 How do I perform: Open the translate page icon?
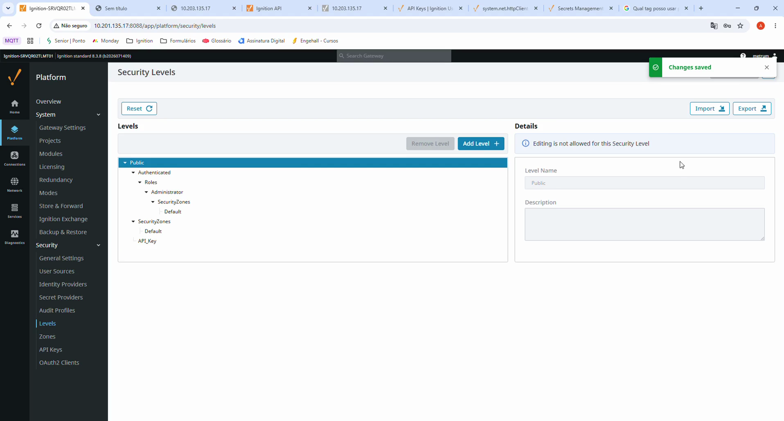coord(714,26)
